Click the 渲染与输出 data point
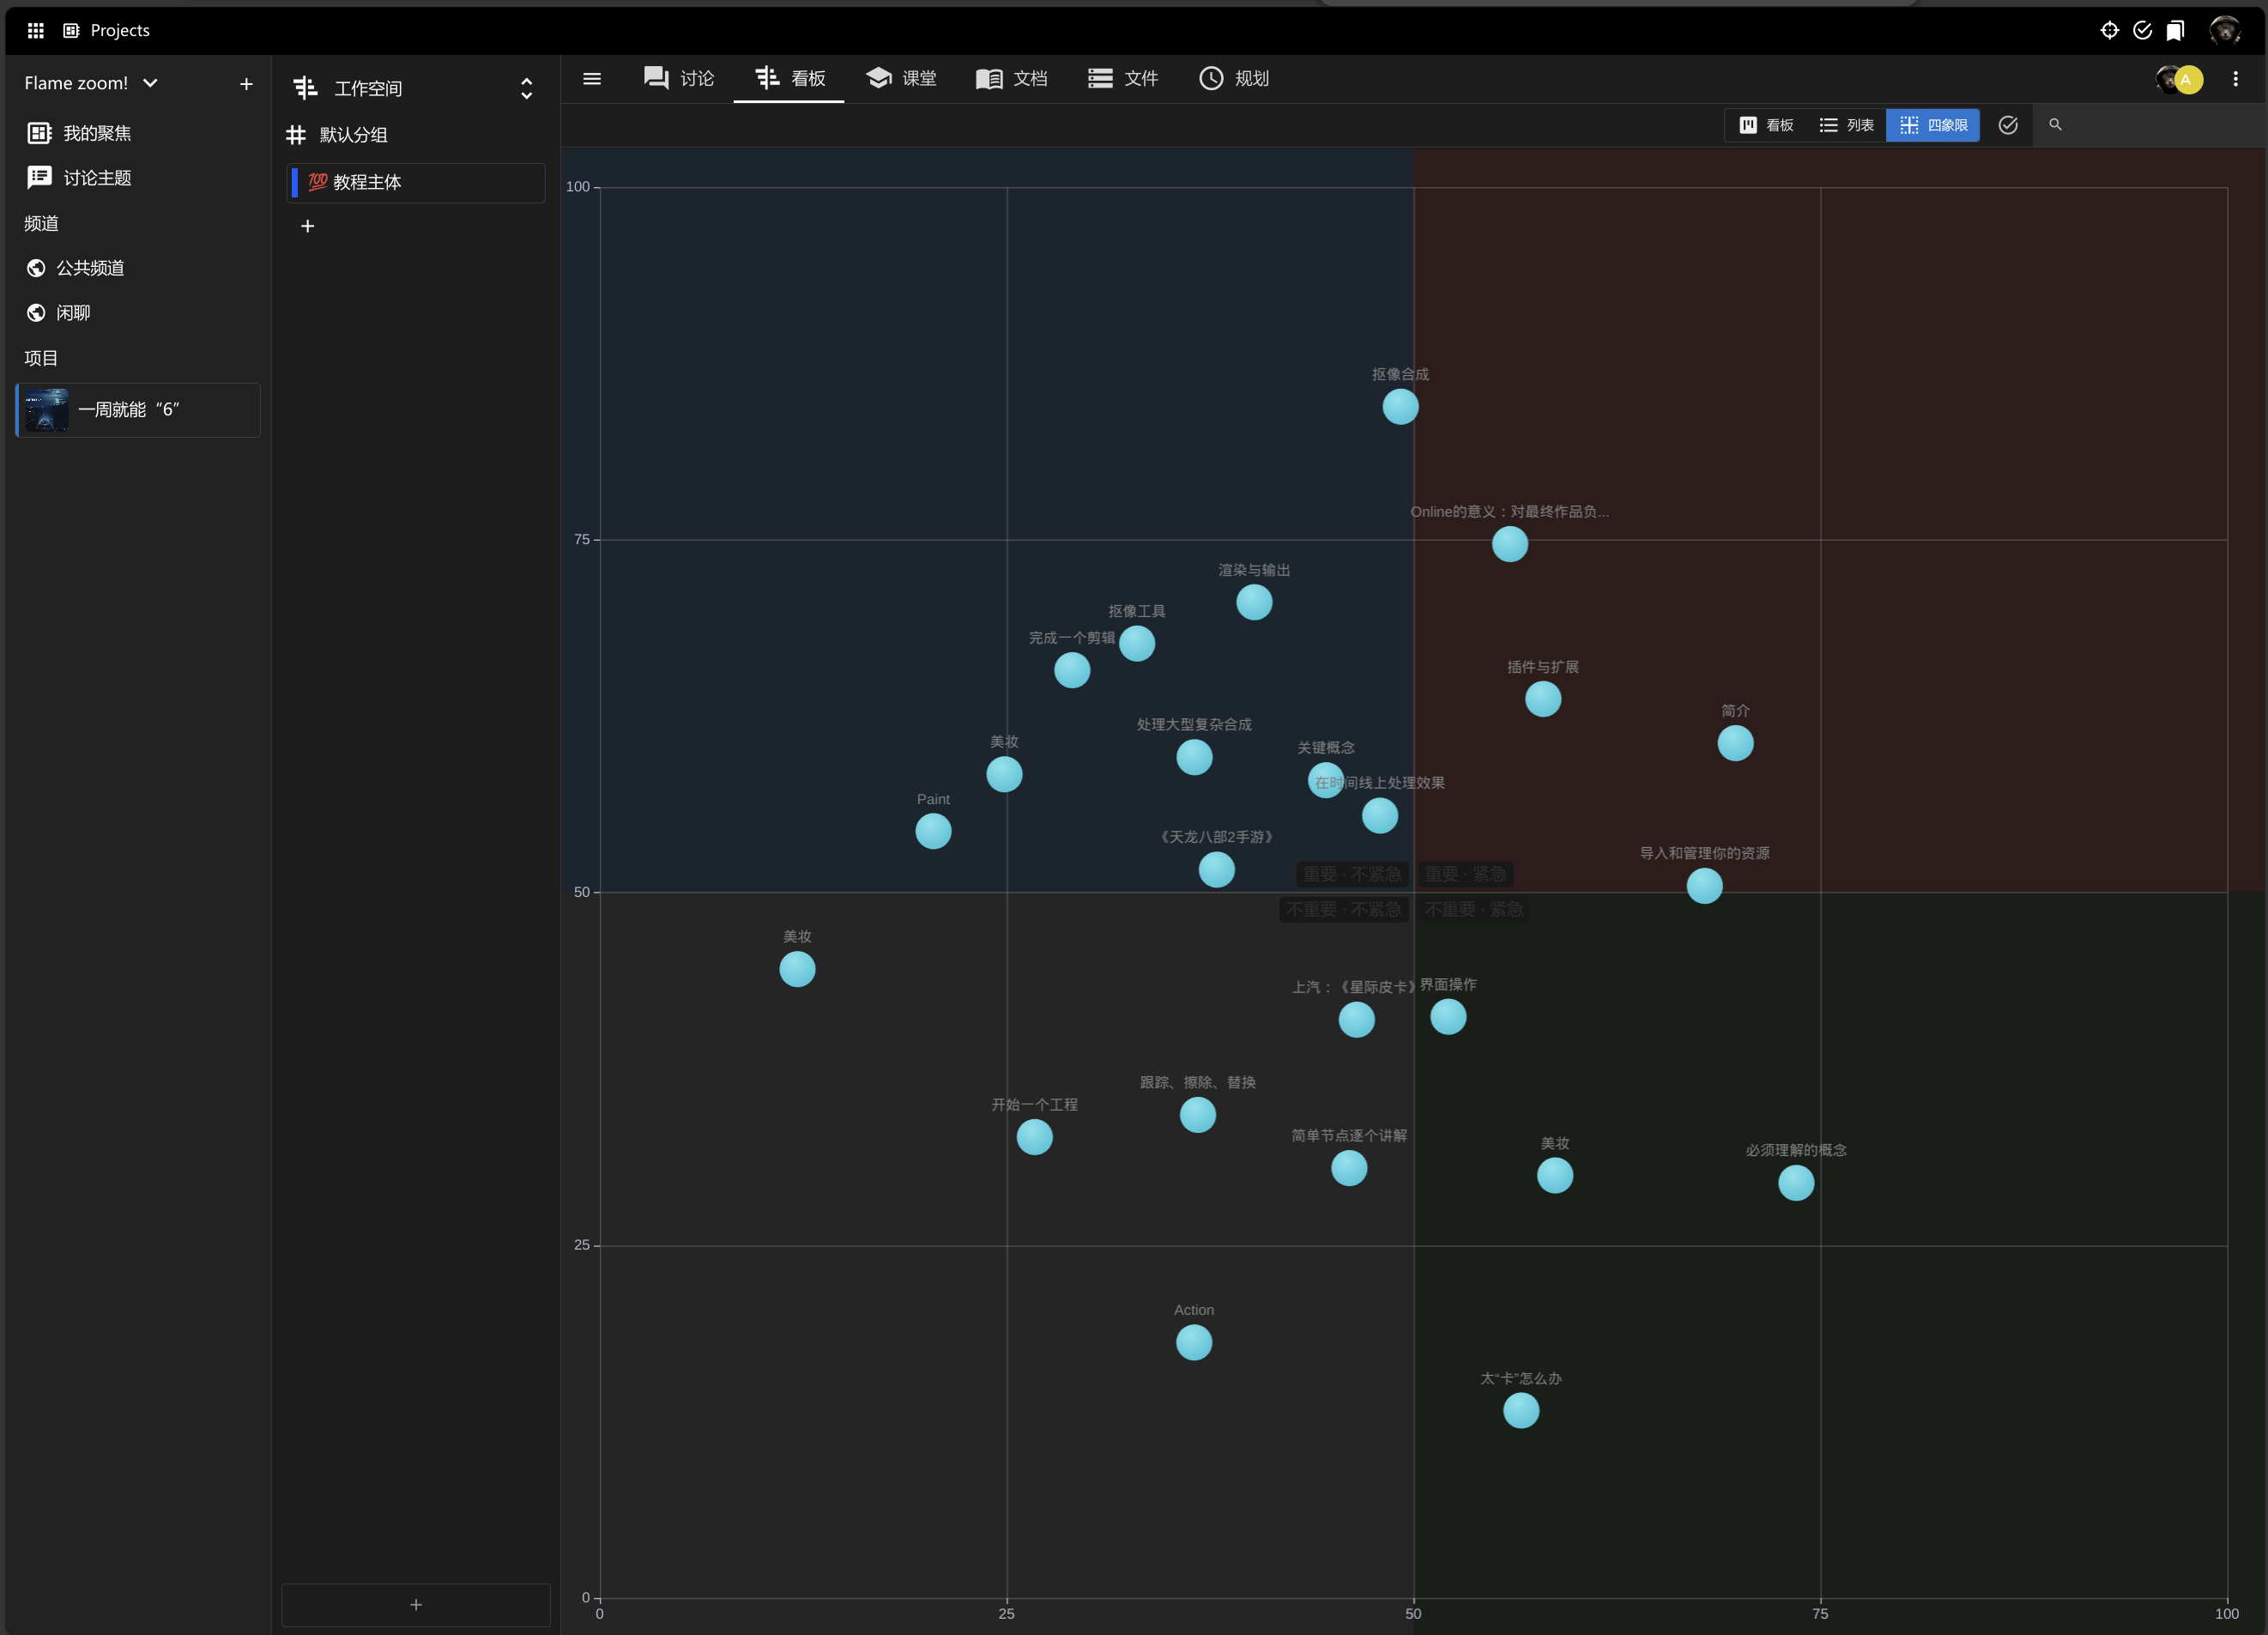This screenshot has width=2268, height=1635. [x=1254, y=602]
